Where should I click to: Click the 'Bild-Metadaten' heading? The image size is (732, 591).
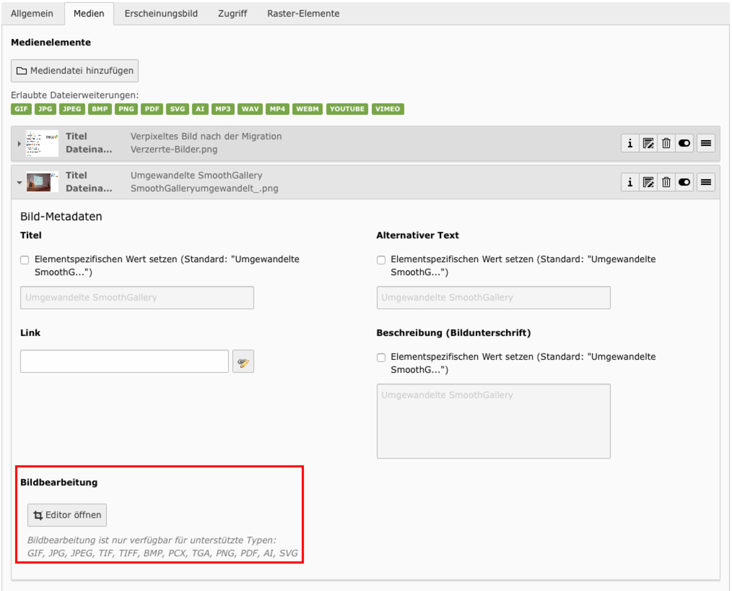coord(61,217)
